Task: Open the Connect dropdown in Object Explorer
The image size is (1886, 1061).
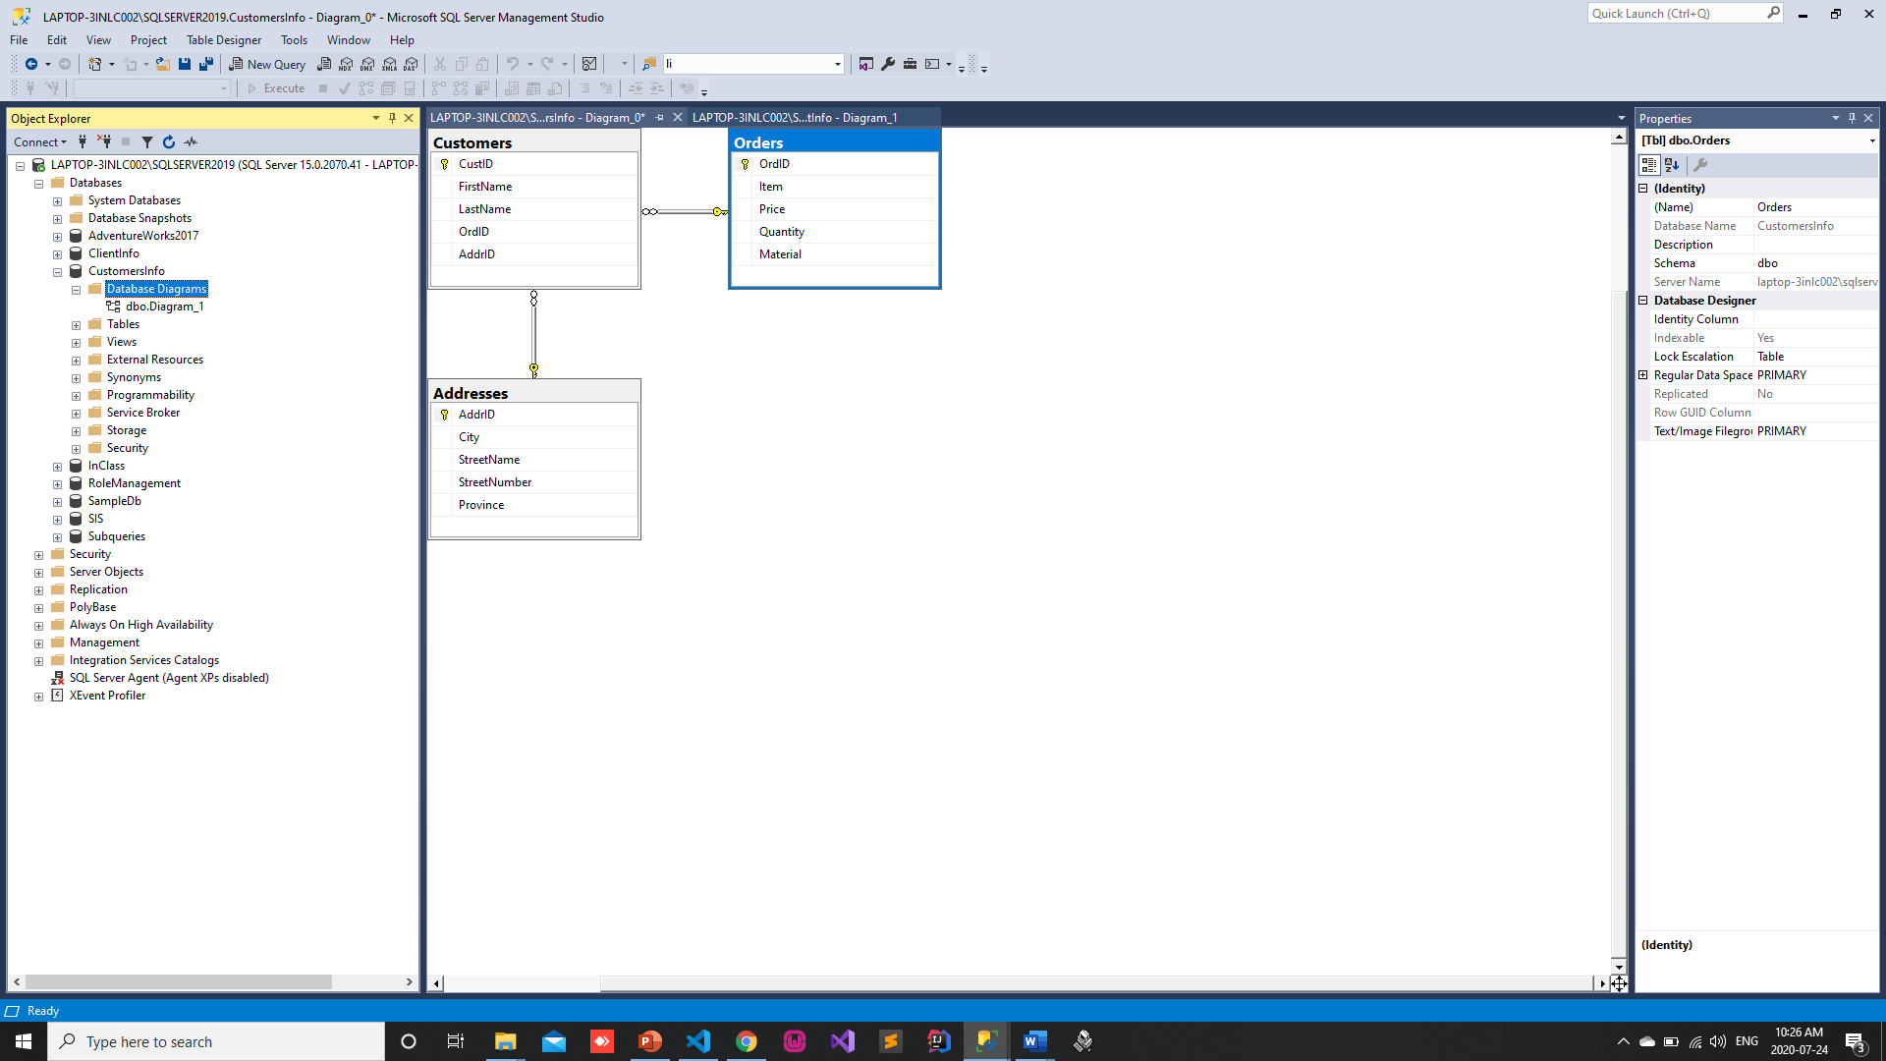Action: [40, 142]
